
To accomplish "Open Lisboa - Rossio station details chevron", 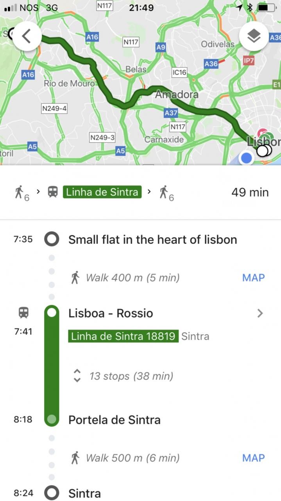I will pyautogui.click(x=260, y=313).
